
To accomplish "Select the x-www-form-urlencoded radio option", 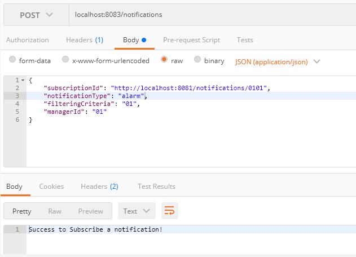I will [x=66, y=60].
